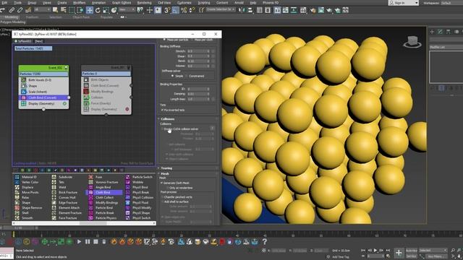Open the Modifiers menu
The height and width of the screenshot is (260, 463).
(x=79, y=3)
